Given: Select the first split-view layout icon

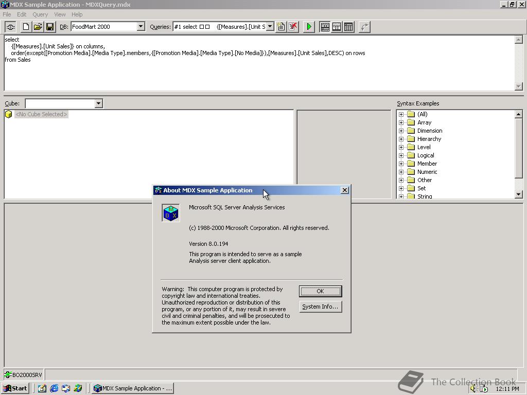Looking at the screenshot, I should 325,27.
